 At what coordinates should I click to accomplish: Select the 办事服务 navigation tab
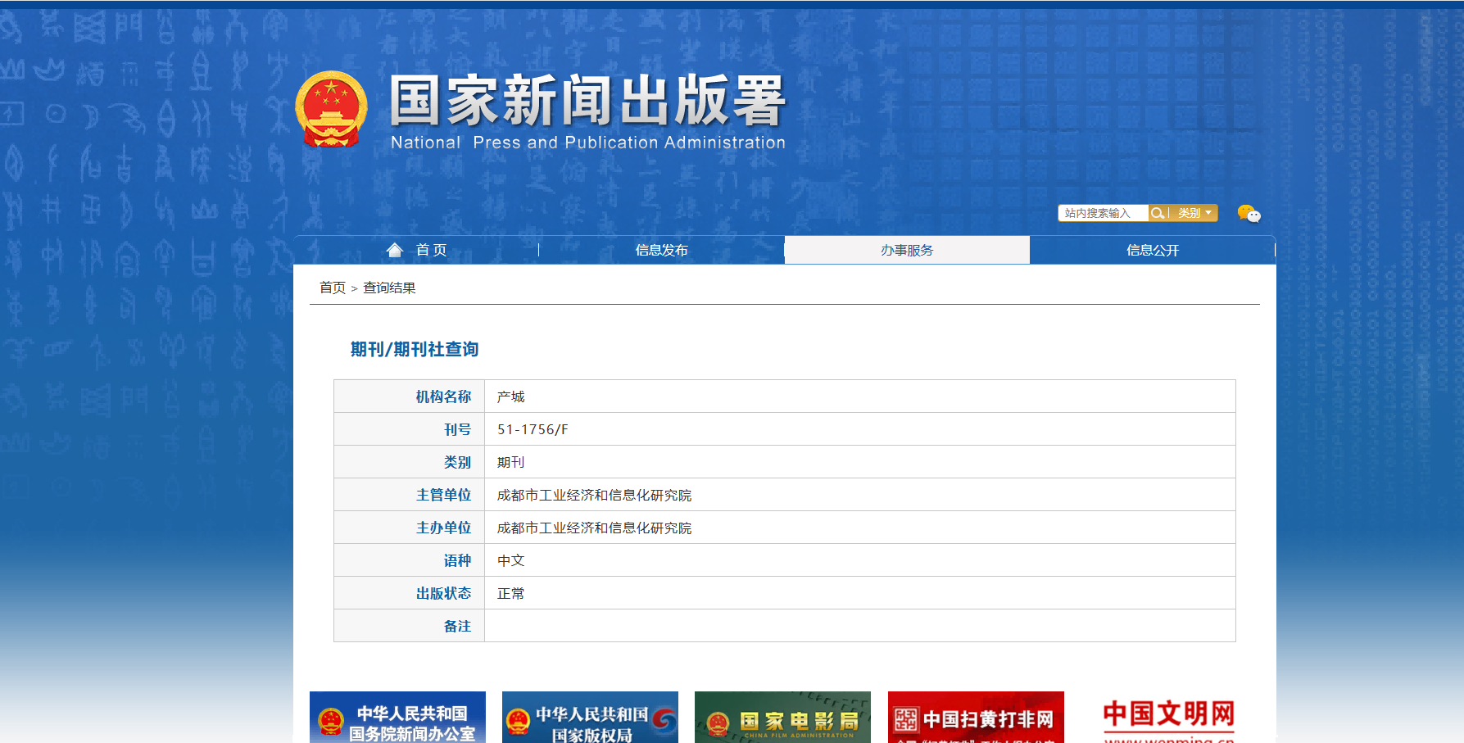point(907,250)
